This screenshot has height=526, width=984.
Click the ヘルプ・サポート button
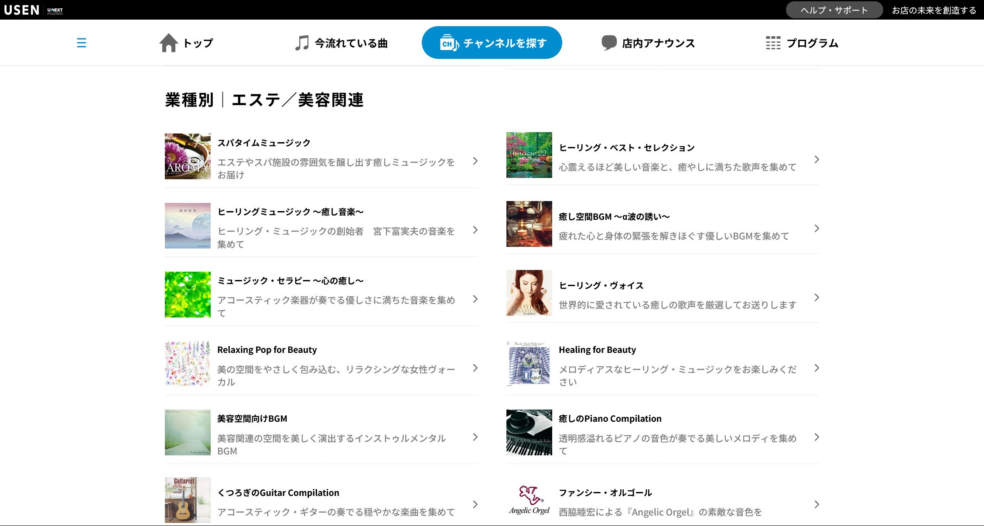[834, 10]
